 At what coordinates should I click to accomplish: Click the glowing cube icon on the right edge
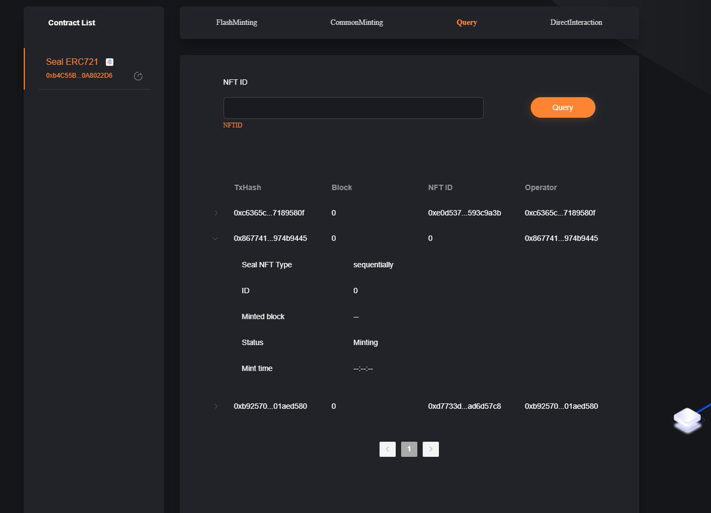pos(687,419)
